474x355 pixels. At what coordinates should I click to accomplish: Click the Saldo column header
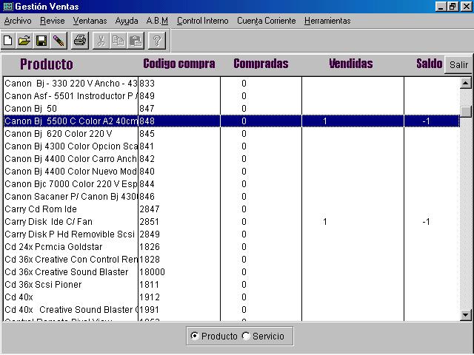point(430,64)
